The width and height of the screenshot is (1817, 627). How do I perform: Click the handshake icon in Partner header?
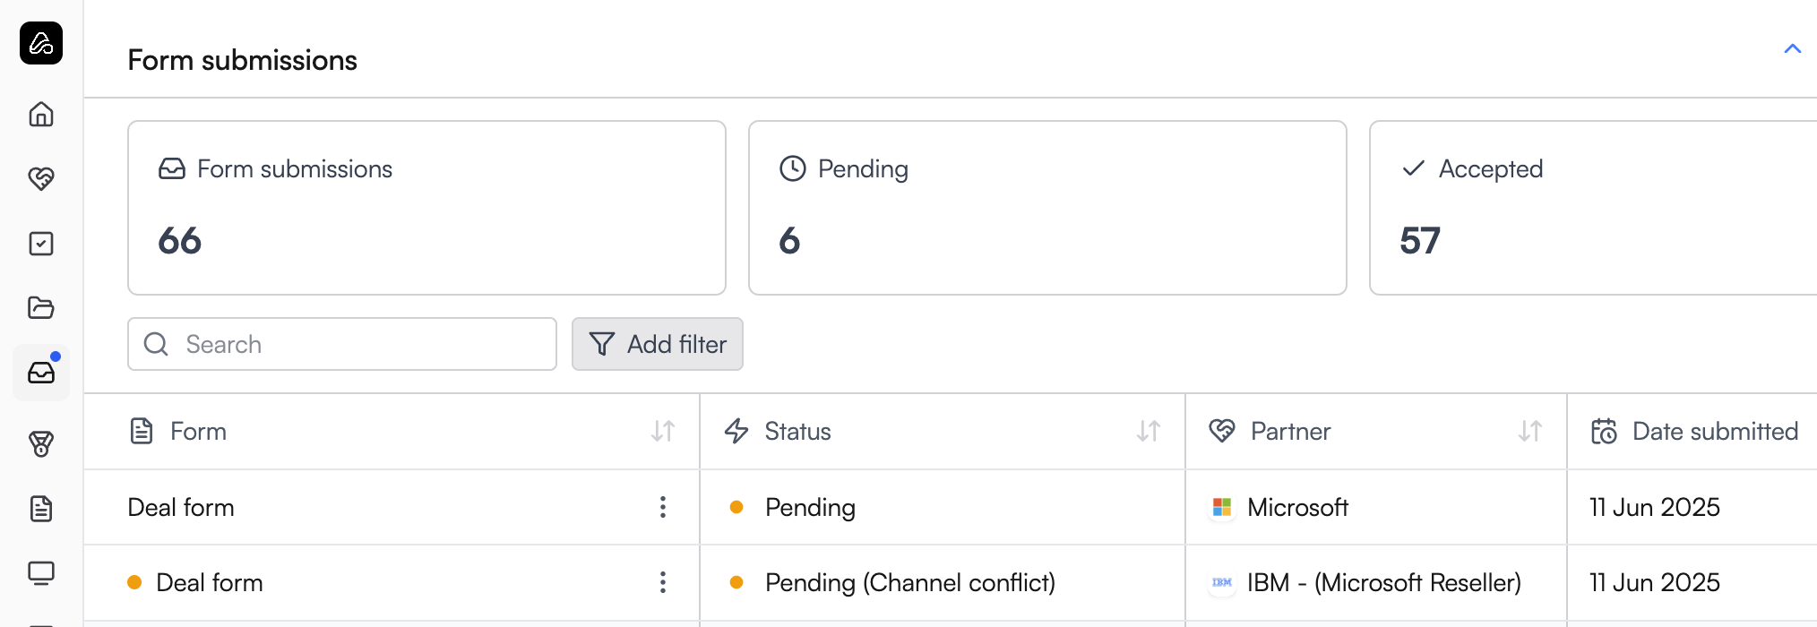[1222, 432]
